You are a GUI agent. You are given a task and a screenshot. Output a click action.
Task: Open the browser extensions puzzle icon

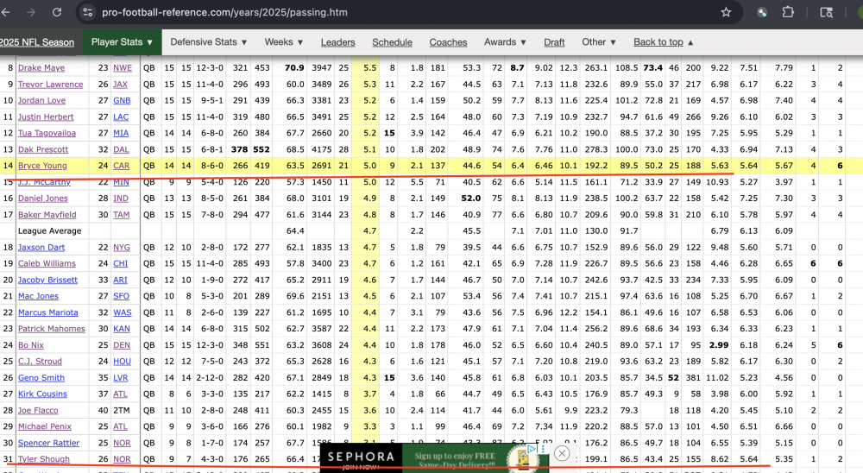788,12
